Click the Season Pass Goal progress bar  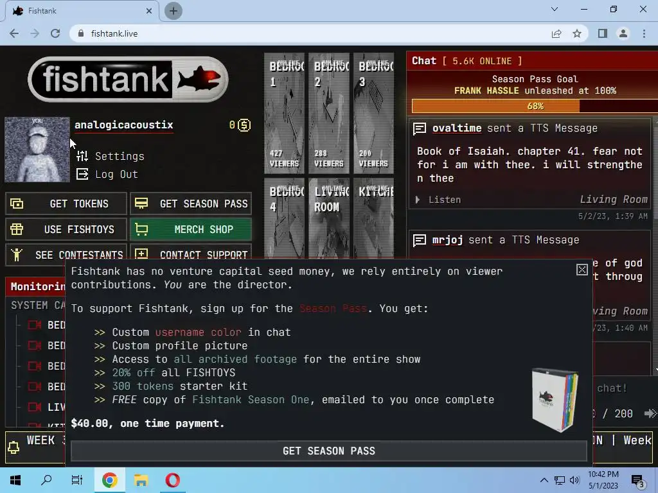(x=535, y=106)
